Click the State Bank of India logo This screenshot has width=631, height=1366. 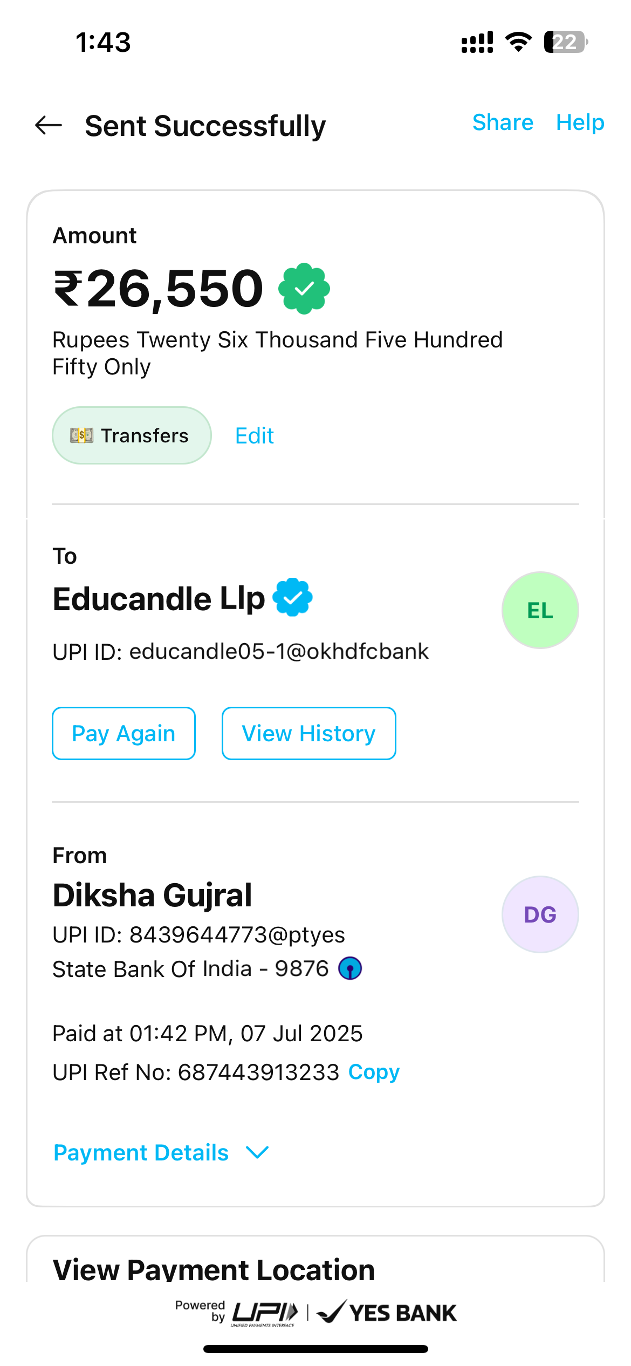pos(350,969)
